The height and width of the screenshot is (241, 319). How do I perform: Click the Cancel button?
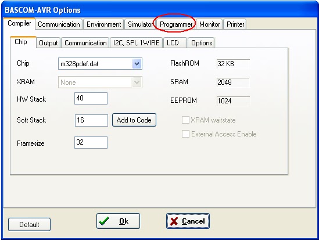coord(188,221)
